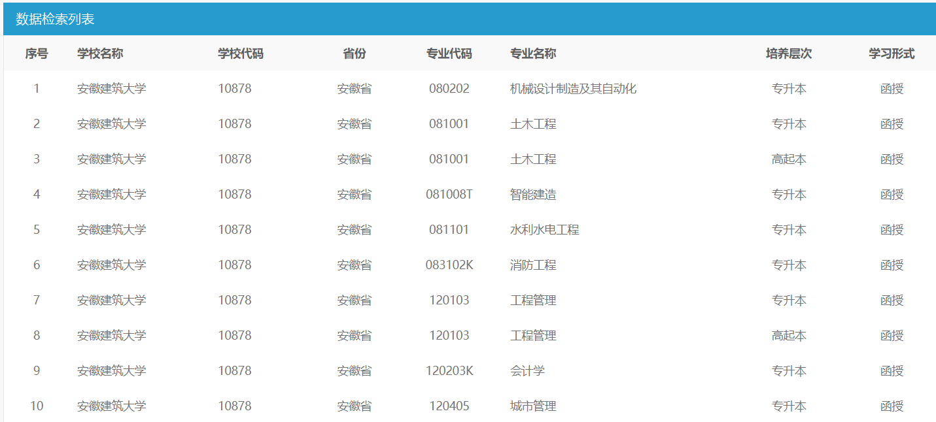Click major code 081101
This screenshot has height=422, width=936.
pos(449,229)
